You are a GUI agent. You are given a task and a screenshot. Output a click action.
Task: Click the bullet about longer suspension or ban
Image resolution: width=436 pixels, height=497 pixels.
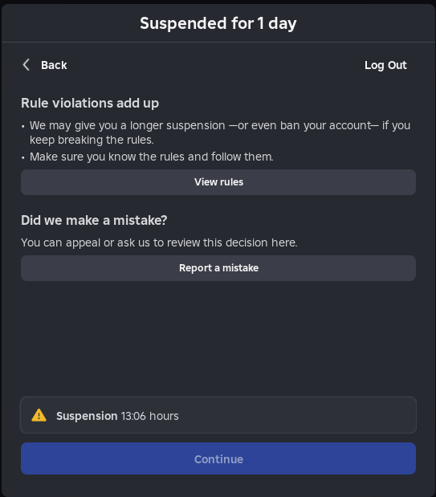(220, 132)
